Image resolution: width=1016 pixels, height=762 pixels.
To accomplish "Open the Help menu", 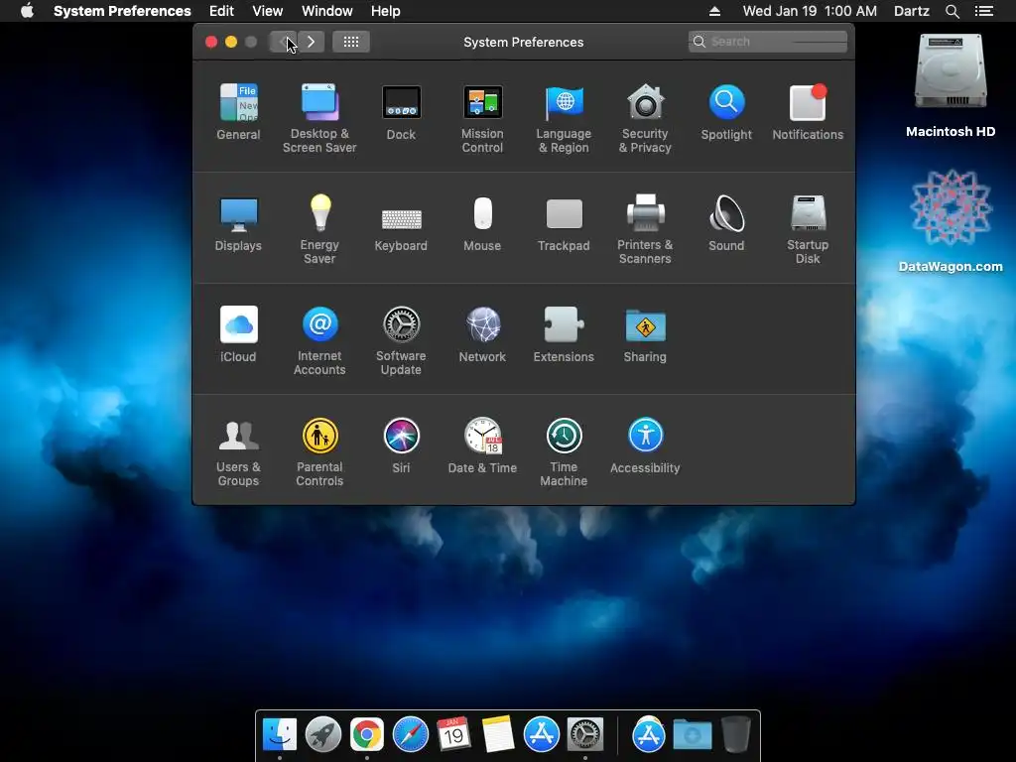I will coord(386,11).
